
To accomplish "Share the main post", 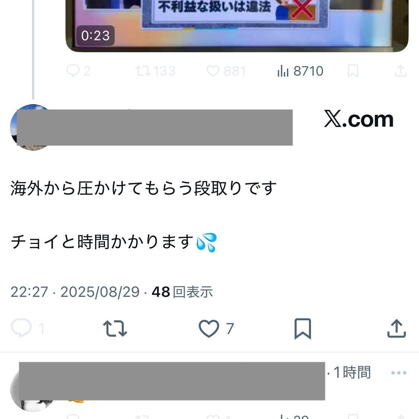I will coord(397,328).
